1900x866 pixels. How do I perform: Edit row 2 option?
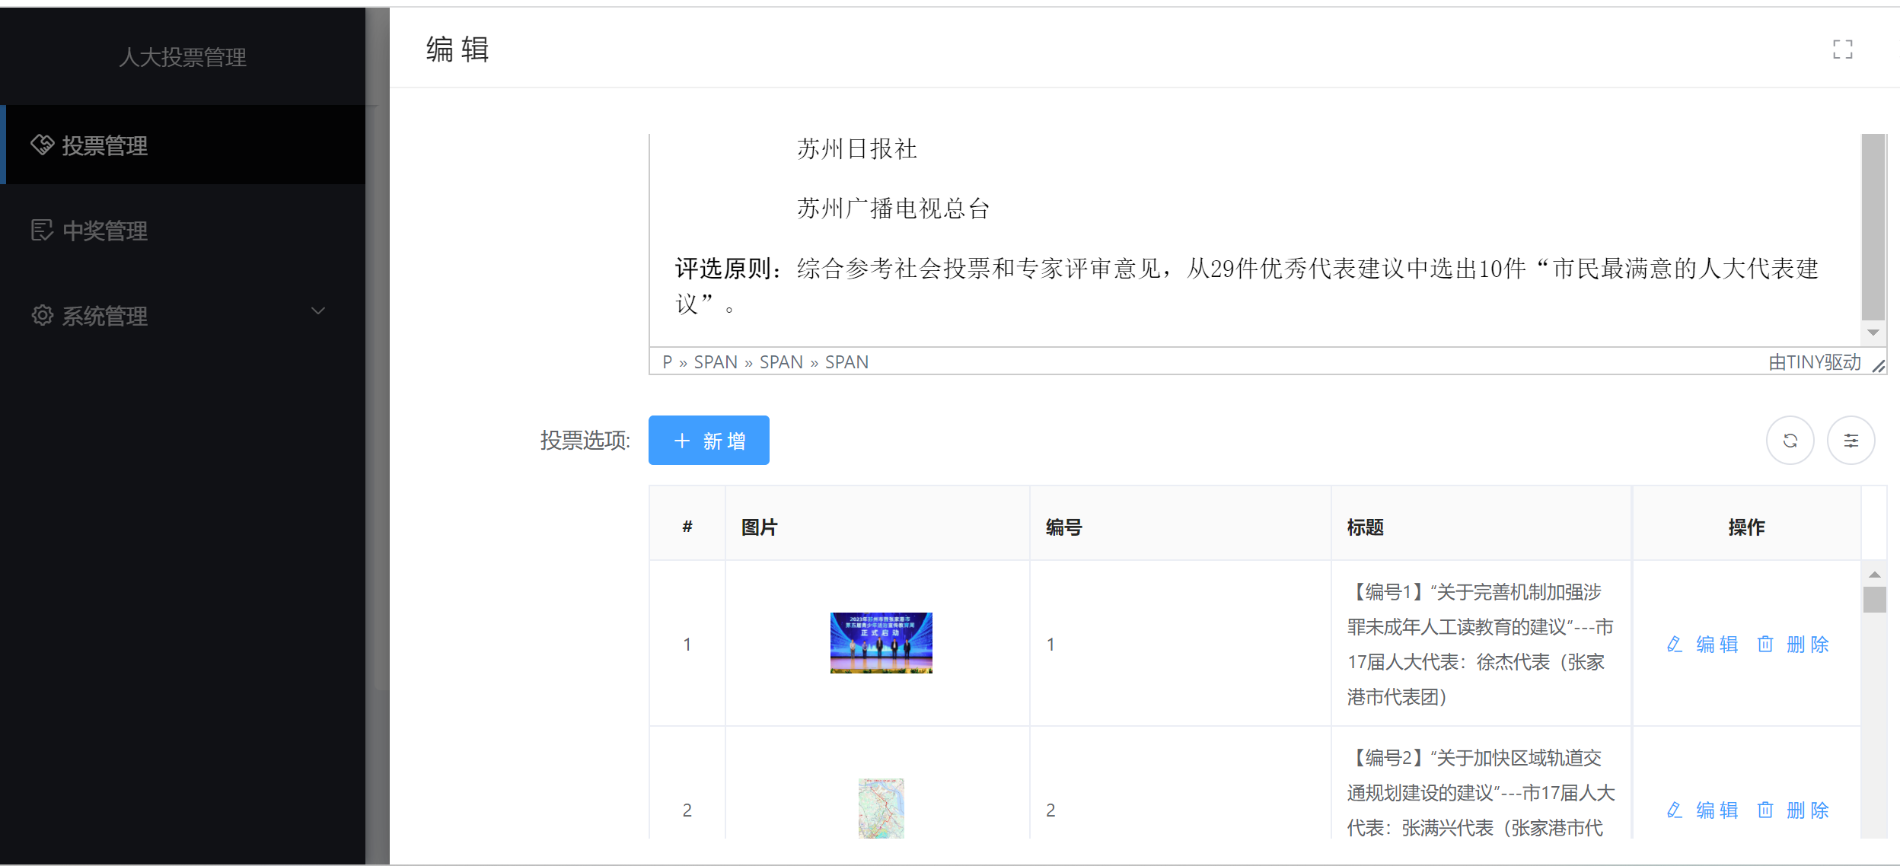point(1703,810)
